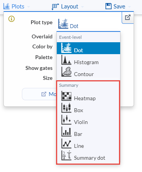Expand the Layout dropdown arrow
142x172 pixels.
(x=83, y=7)
